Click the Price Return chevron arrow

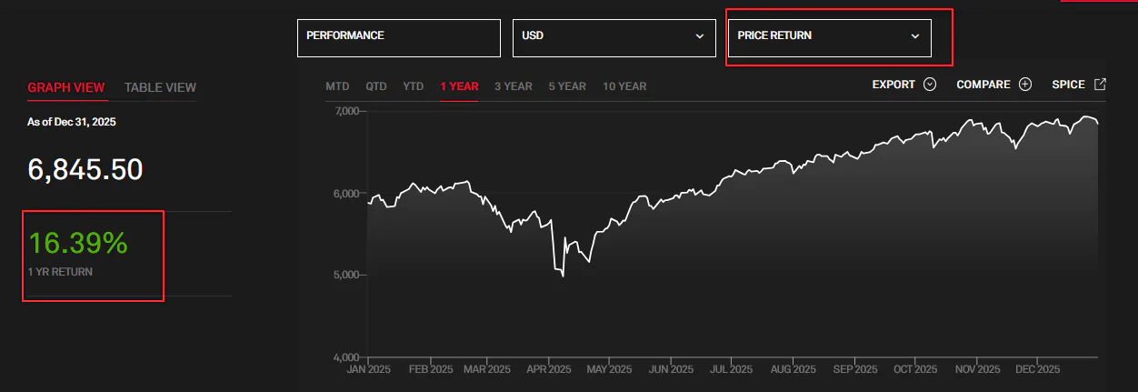coord(915,36)
